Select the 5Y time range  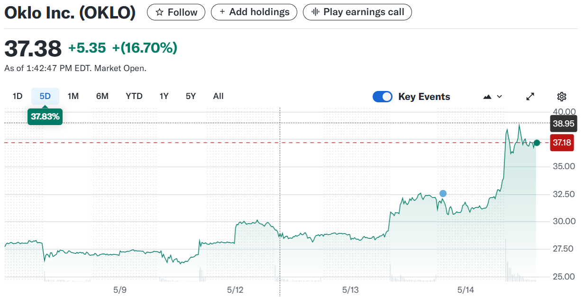pos(191,96)
